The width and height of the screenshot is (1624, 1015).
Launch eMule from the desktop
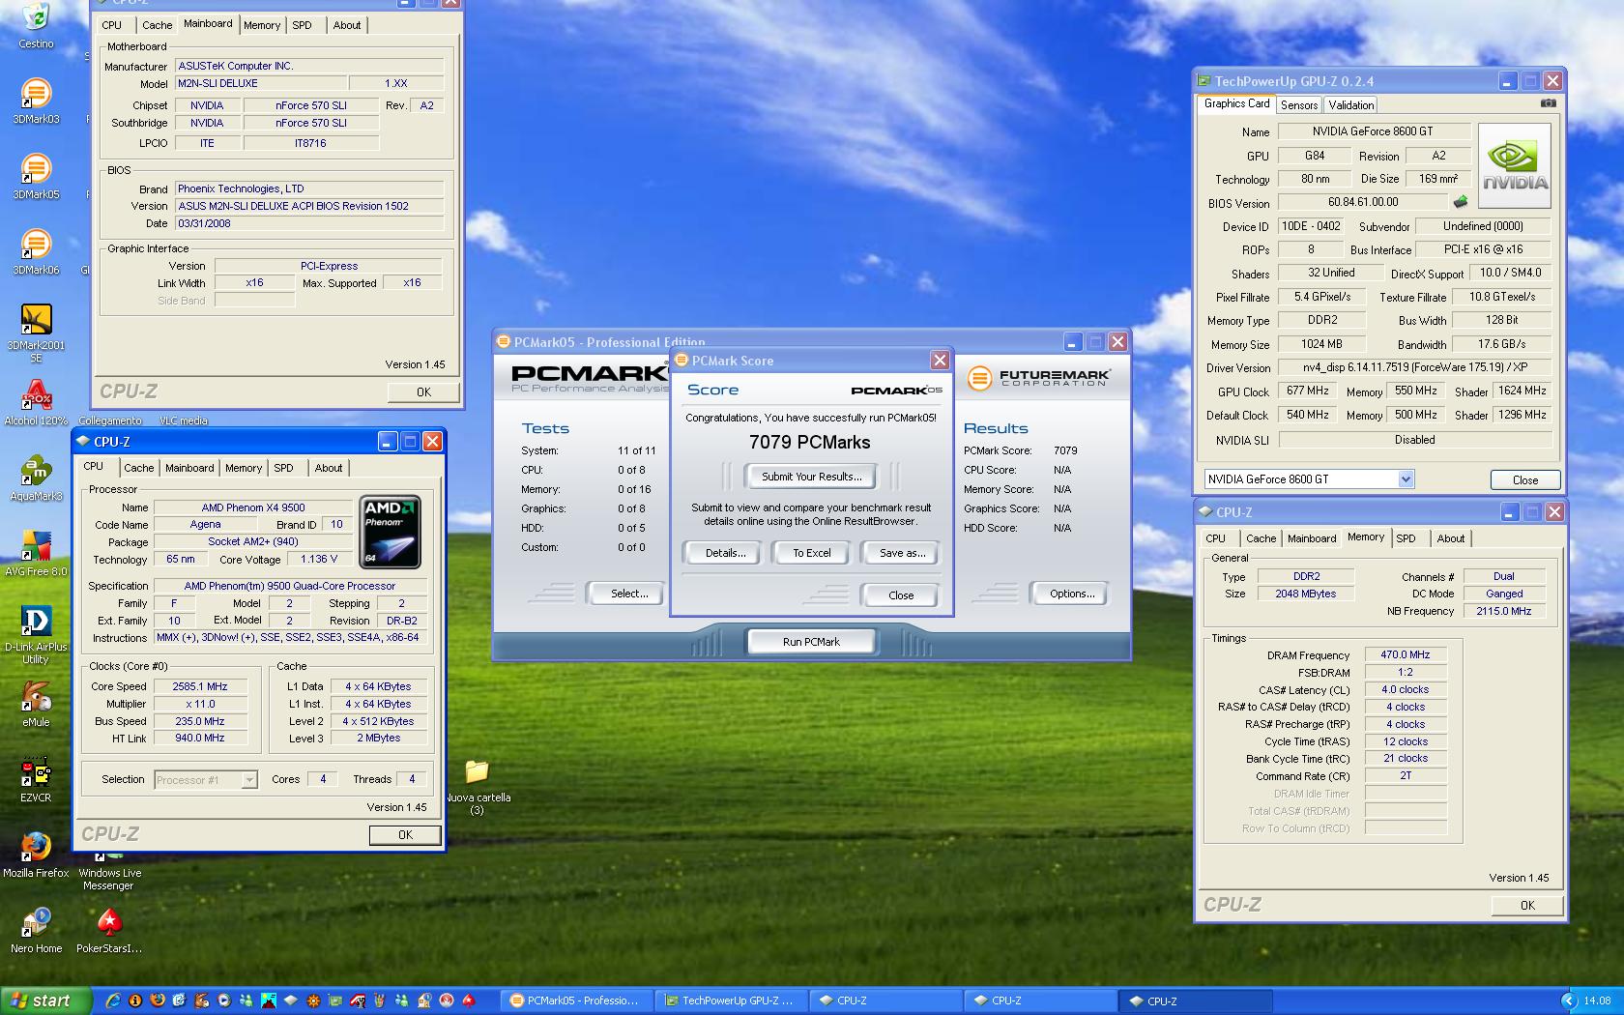click(x=36, y=703)
